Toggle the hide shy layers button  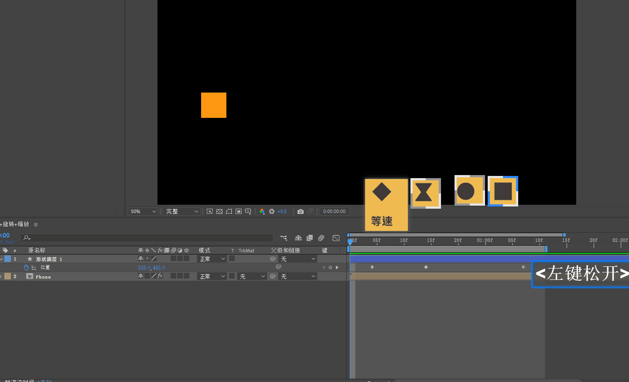[x=298, y=238]
